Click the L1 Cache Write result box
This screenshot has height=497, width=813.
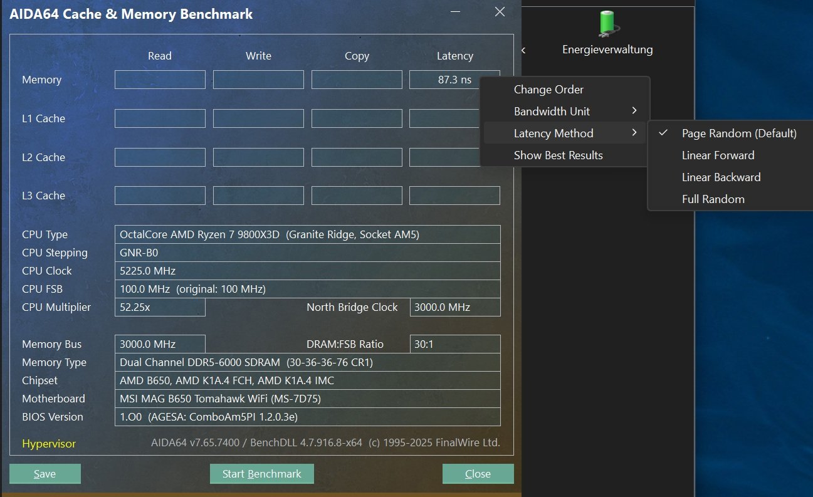(258, 118)
